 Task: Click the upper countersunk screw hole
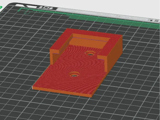[90, 53]
